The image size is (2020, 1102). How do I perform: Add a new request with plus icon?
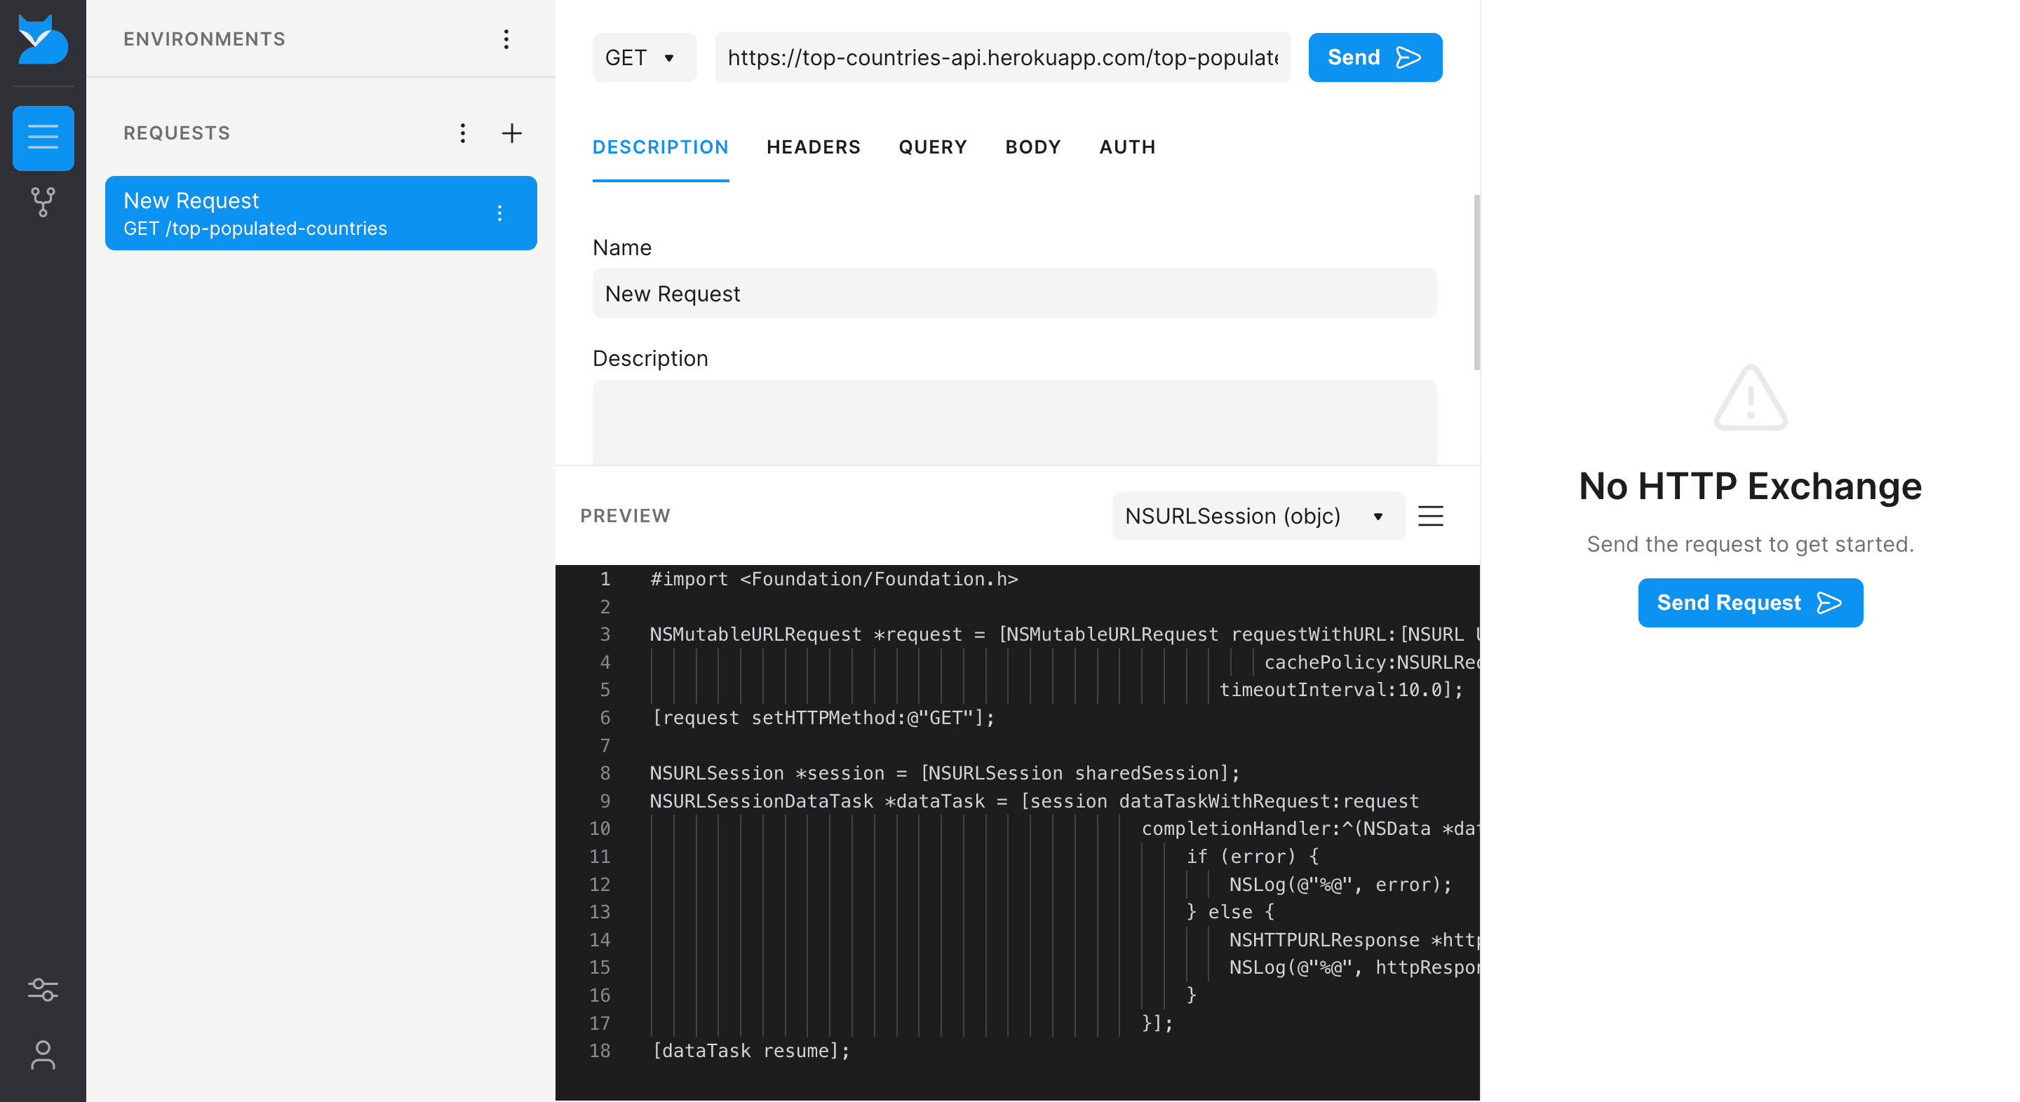[512, 133]
